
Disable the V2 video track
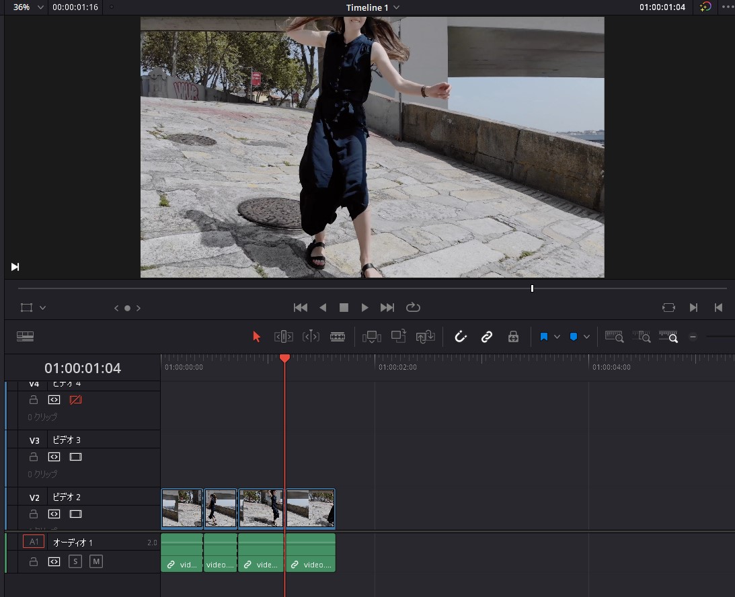click(75, 514)
